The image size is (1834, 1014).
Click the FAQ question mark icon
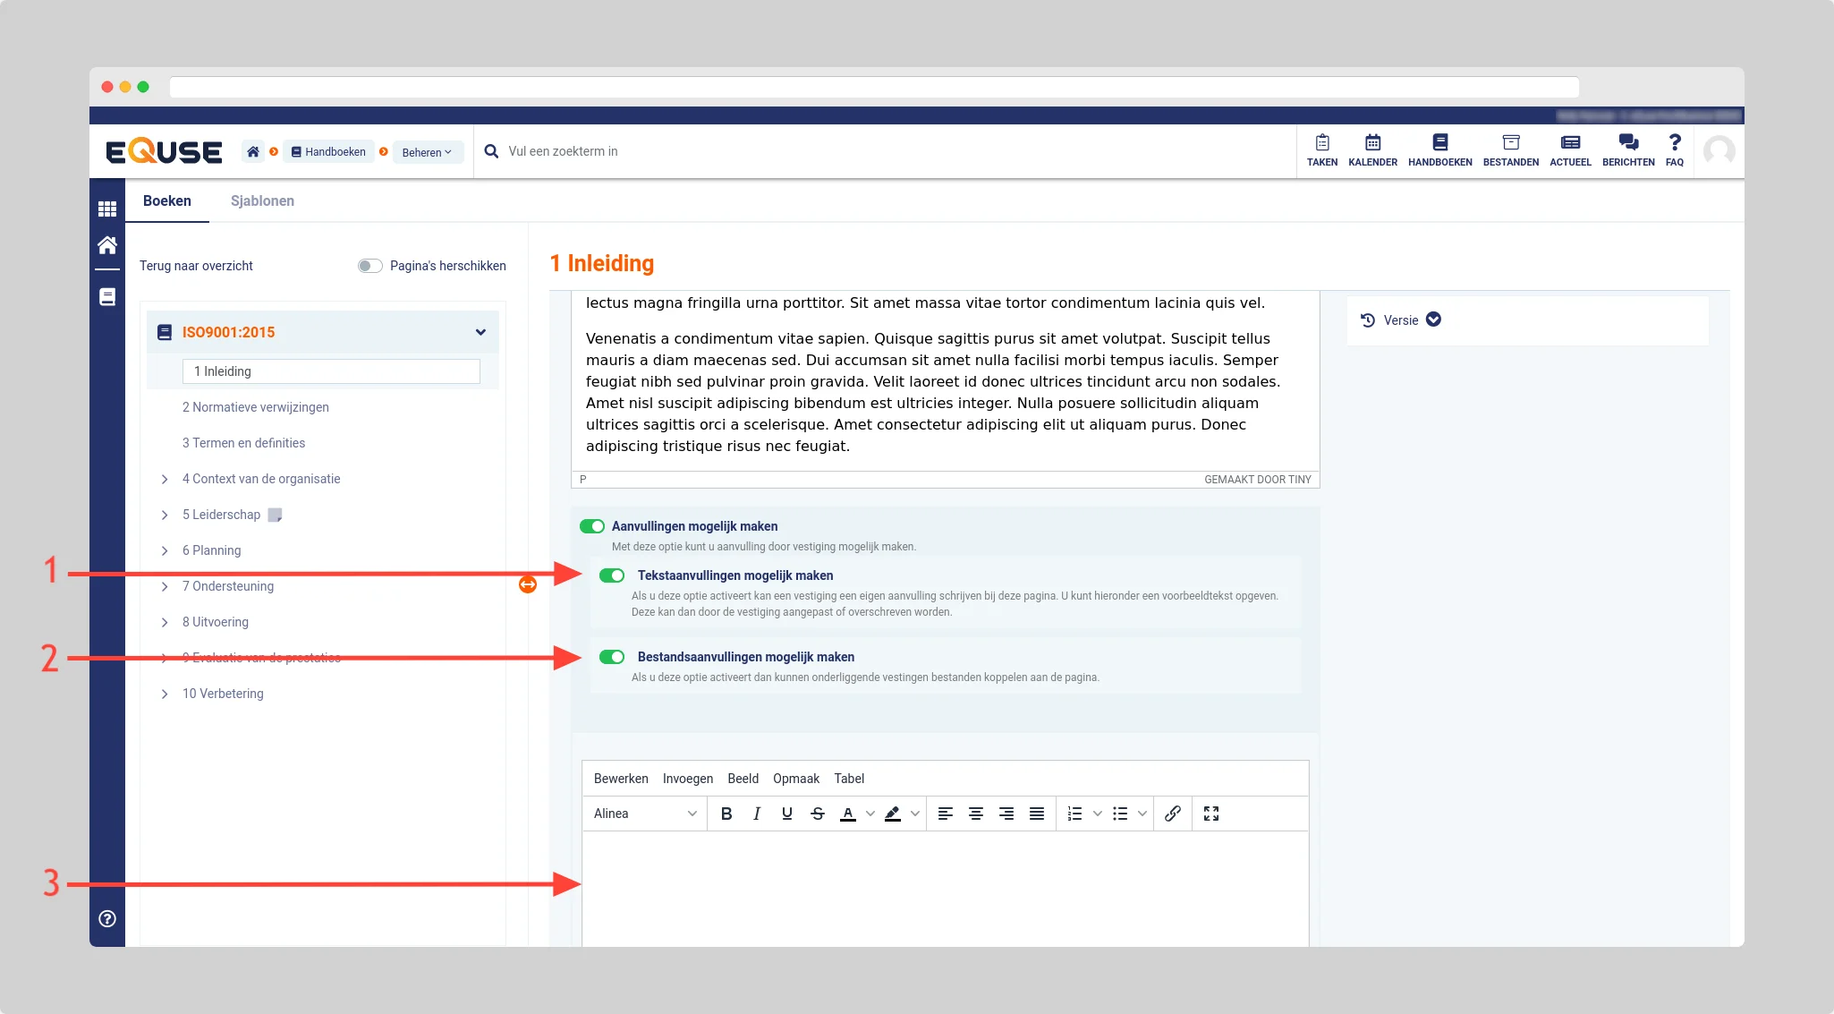pyautogui.click(x=1674, y=143)
